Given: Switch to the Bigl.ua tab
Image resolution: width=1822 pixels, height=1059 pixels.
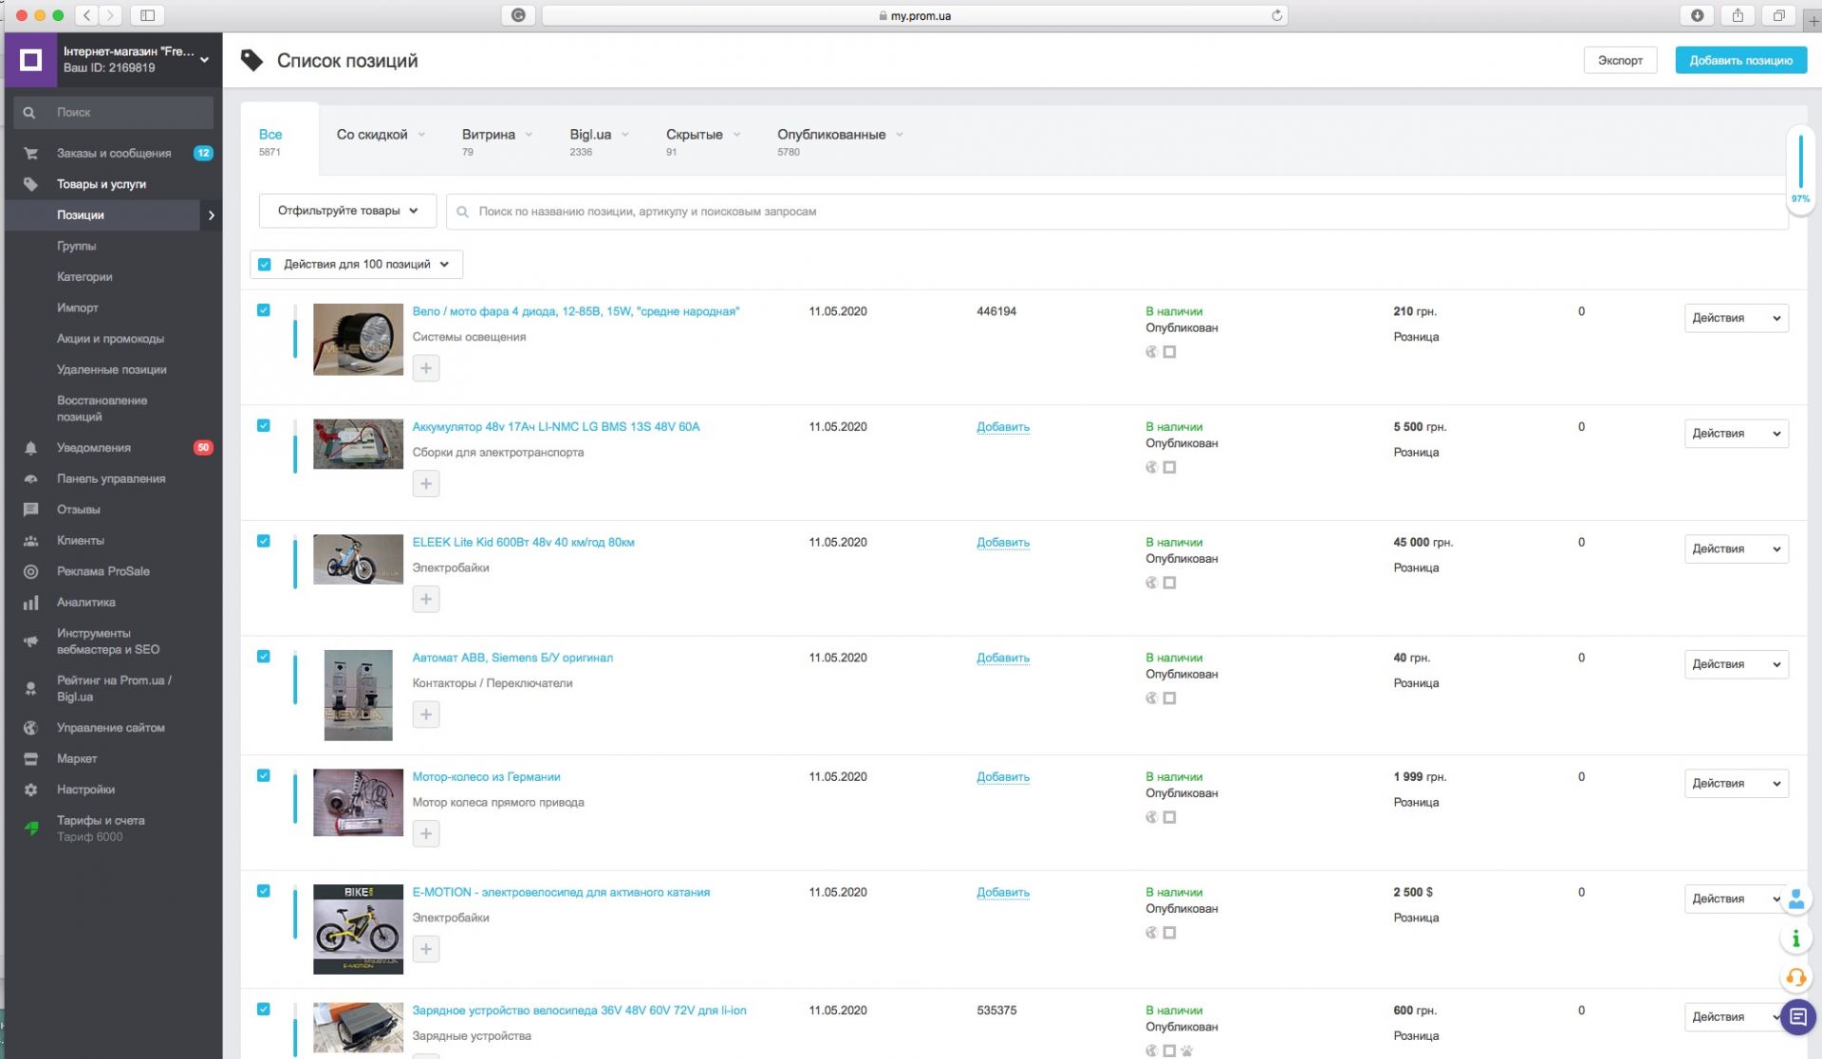Looking at the screenshot, I should [x=590, y=135].
